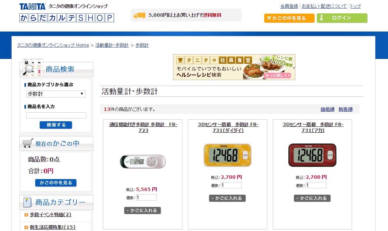The image size is (388, 231).
Task: Go to 活動量計･歩数計 breadcrumb link
Action: 112,45
